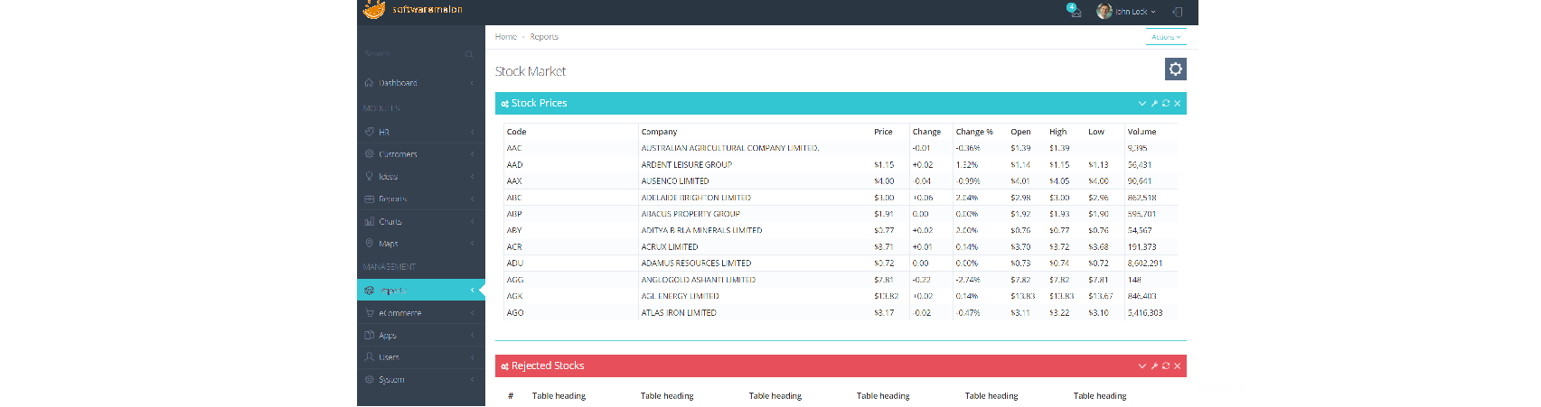The width and height of the screenshot is (1541, 407).
Task: Open the Ideas menu item
Action: [x=421, y=177]
